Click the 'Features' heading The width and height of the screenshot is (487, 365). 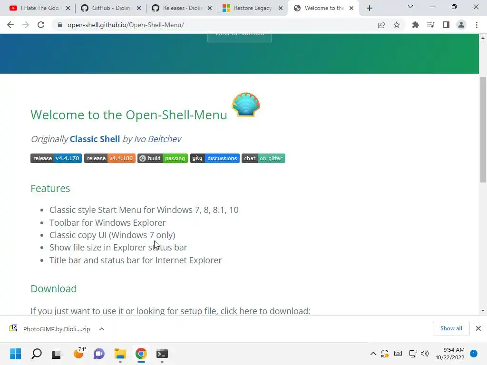pyautogui.click(x=50, y=188)
